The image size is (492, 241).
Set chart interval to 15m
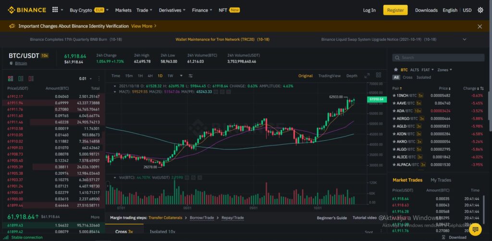coord(129,75)
